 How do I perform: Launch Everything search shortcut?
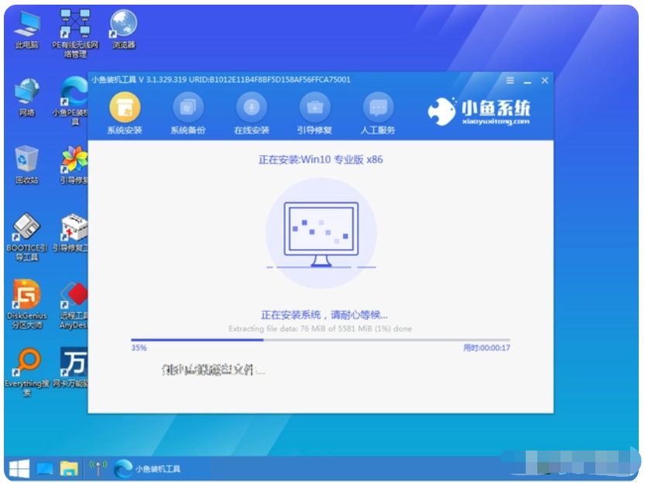click(x=27, y=367)
